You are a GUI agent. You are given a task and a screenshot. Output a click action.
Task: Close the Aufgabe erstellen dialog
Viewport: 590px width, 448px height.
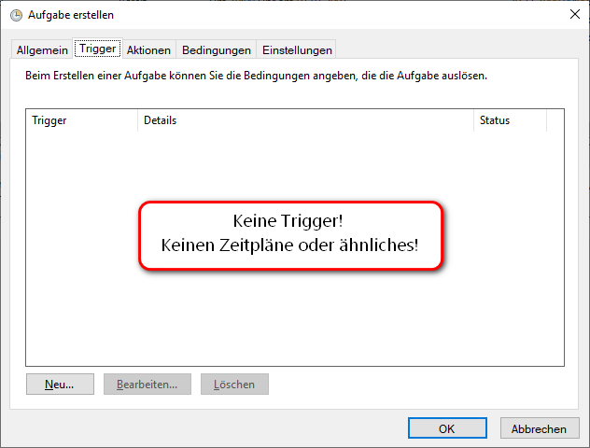click(574, 14)
